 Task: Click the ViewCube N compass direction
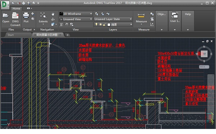(204, 46)
